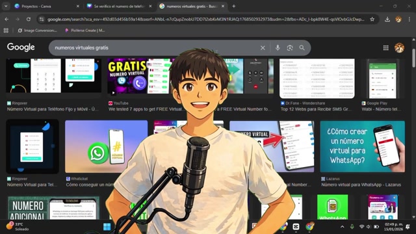Screen dimensions: 416x234
Task: Go to Google home via logo
Action: [21, 47]
